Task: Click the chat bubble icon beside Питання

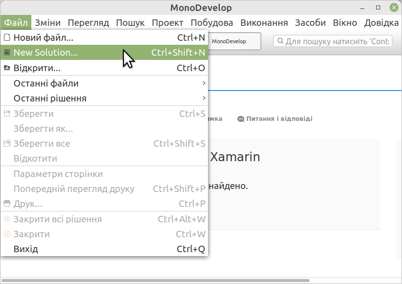Action: (x=241, y=119)
